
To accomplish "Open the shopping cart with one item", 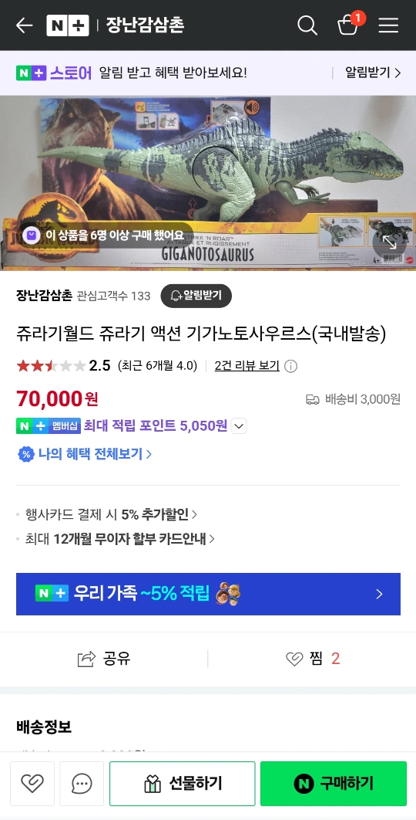I will click(x=348, y=24).
